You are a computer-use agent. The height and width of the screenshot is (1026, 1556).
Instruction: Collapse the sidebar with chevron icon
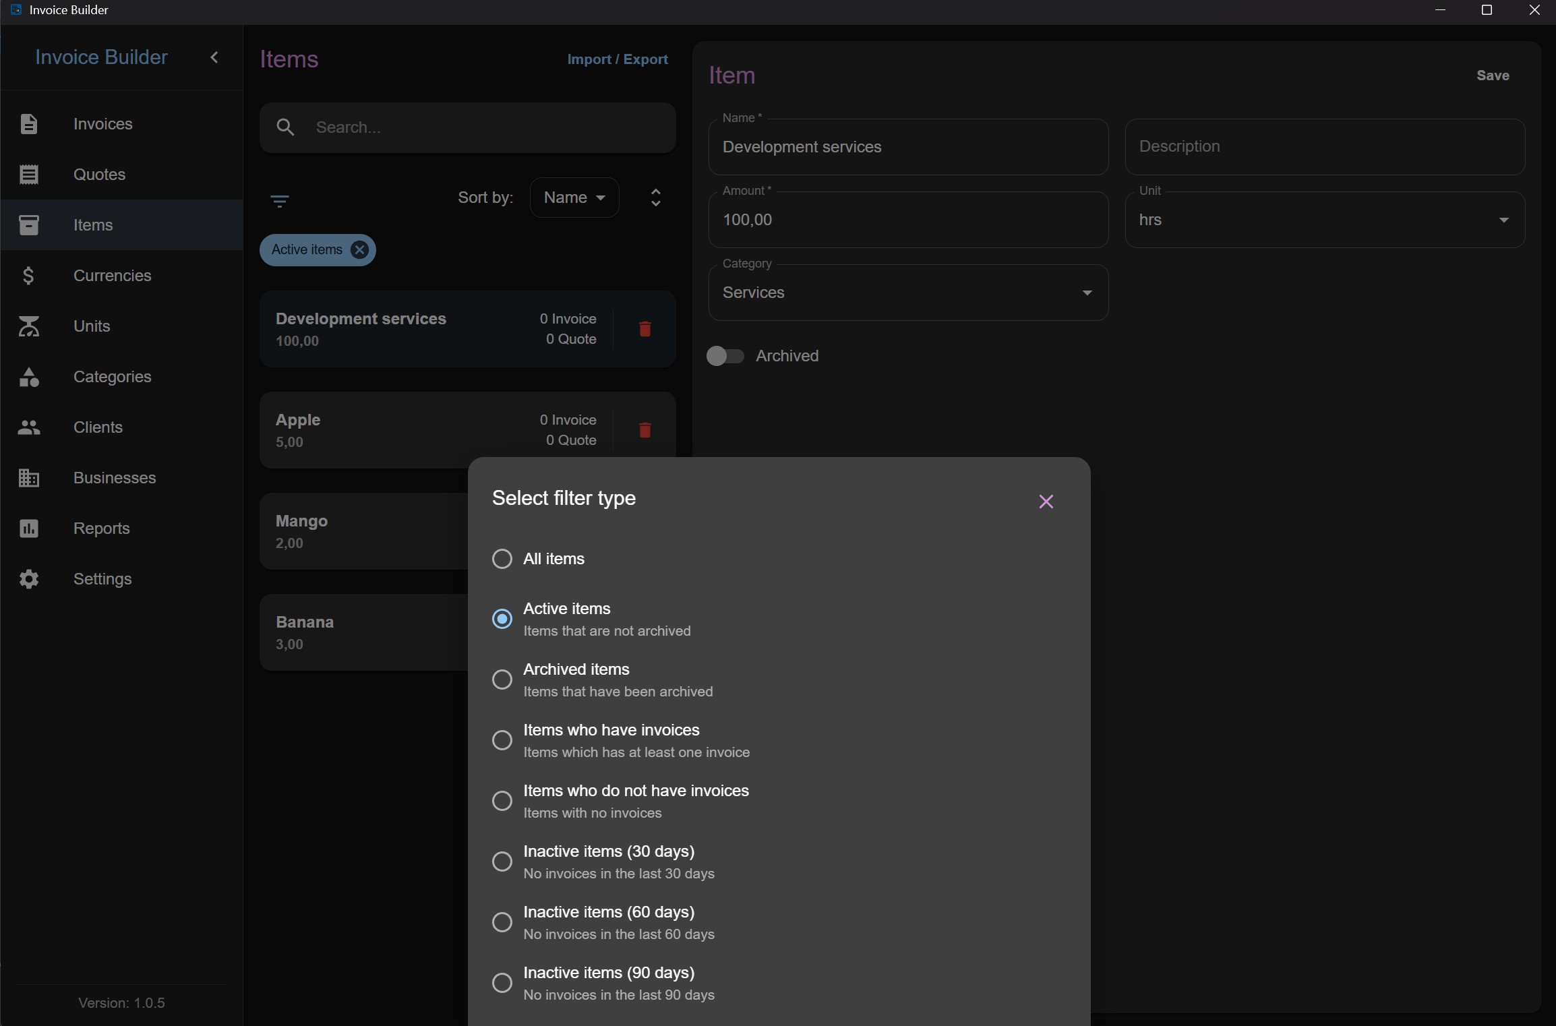(214, 57)
